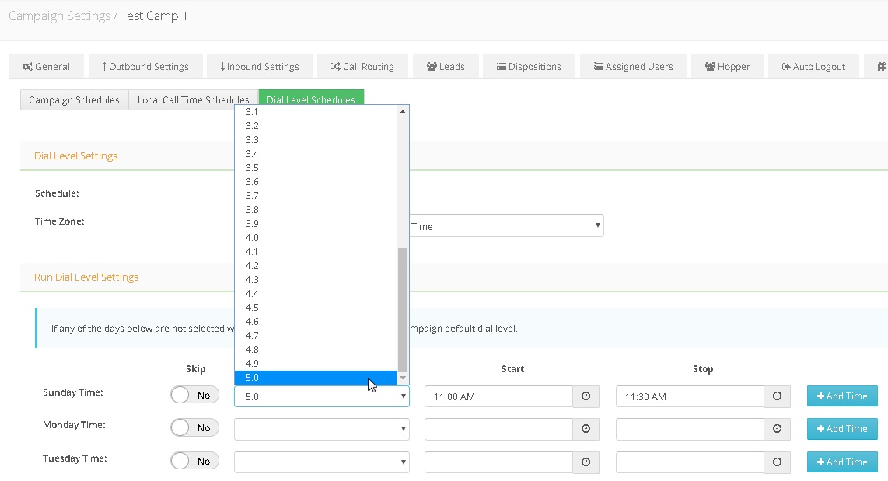Open the Local Call Time Schedules tab

[x=193, y=100]
